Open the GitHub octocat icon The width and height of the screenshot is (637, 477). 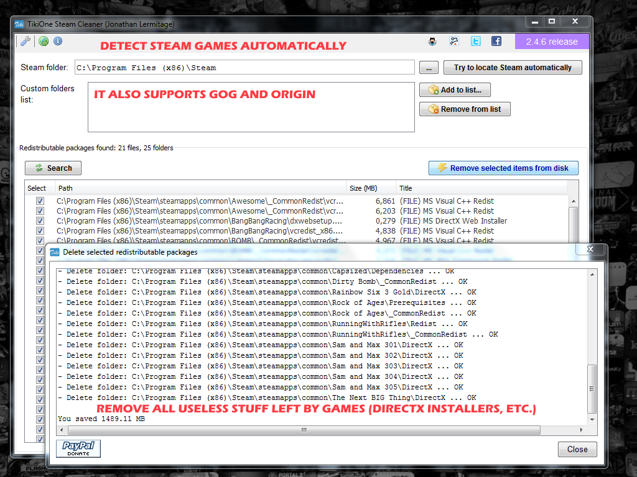(x=432, y=41)
